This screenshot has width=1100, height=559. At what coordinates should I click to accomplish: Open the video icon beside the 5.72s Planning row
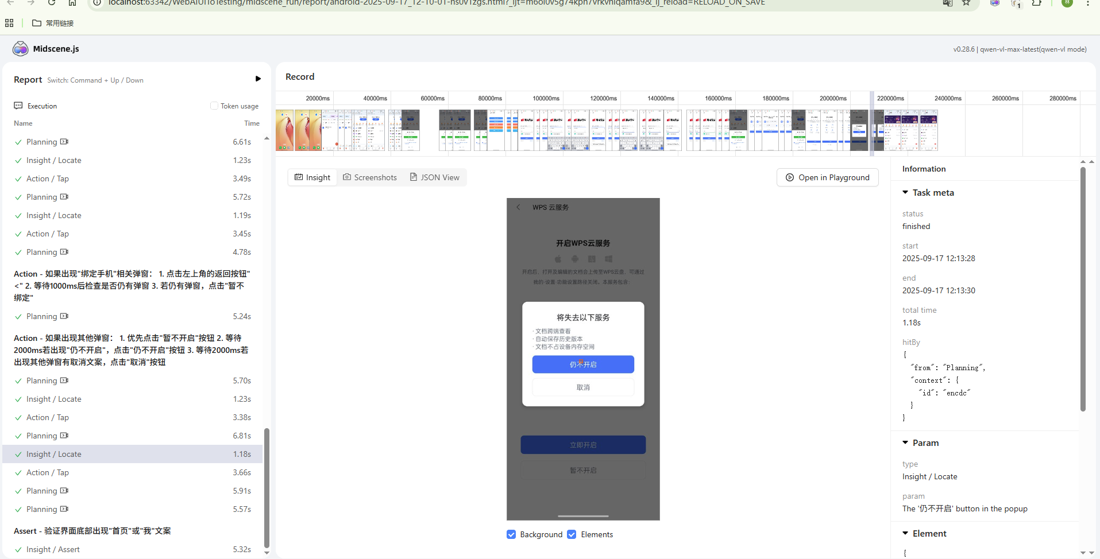click(64, 197)
